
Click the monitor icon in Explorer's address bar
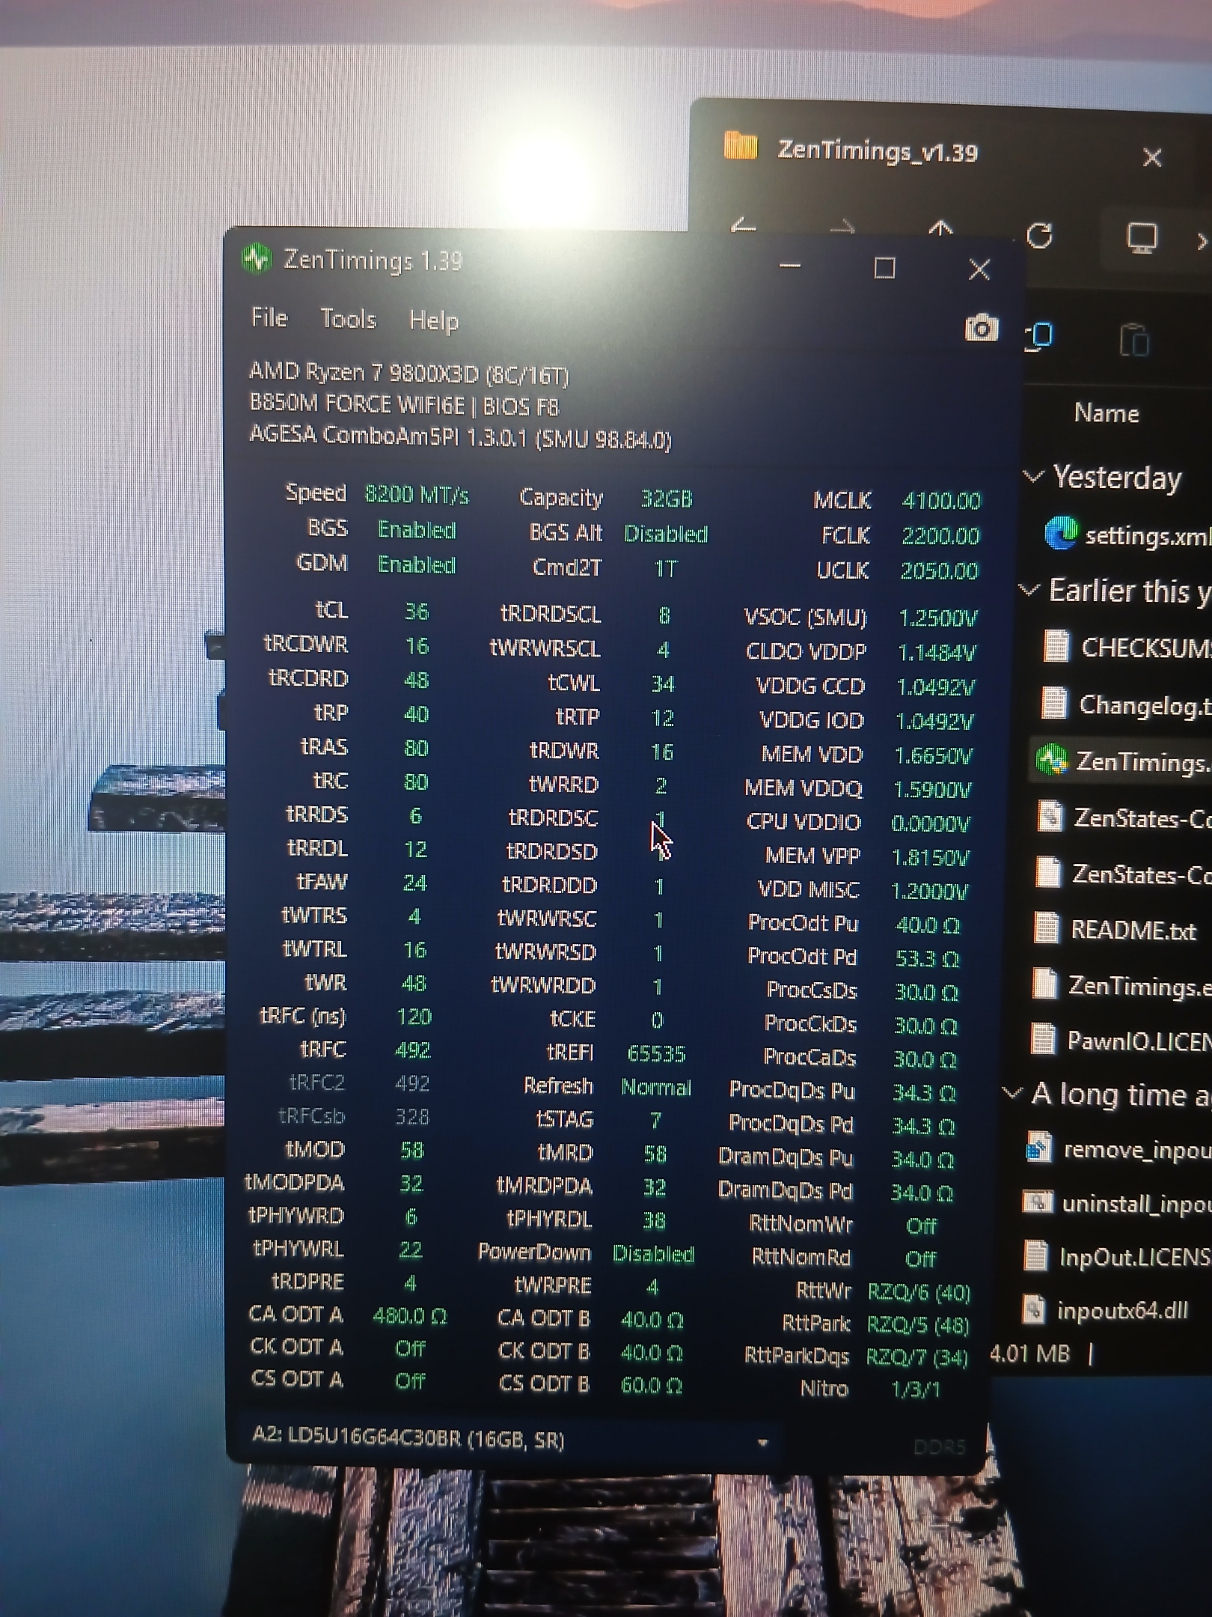click(1142, 238)
